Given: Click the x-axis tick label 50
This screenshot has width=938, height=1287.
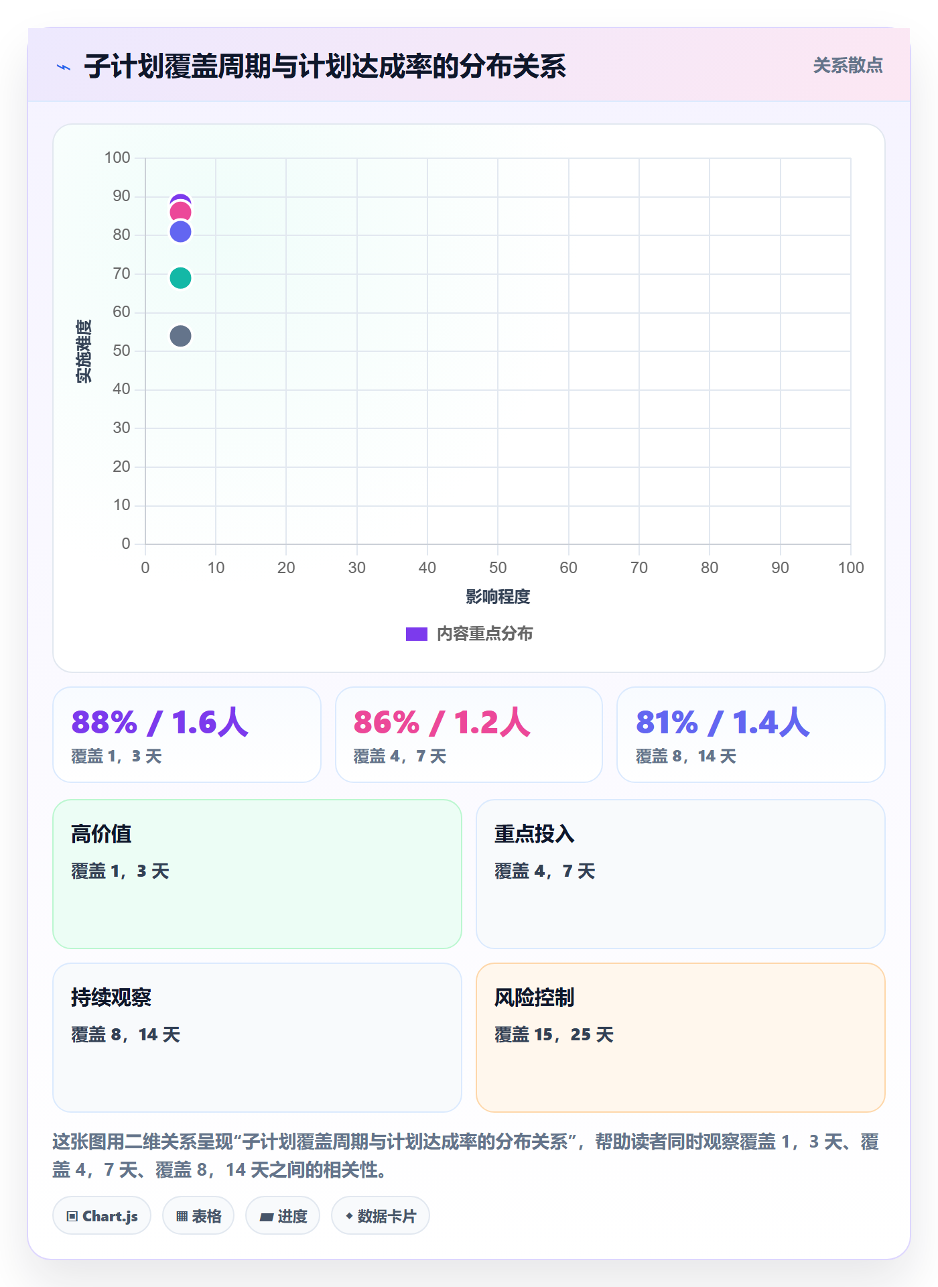Looking at the screenshot, I should coord(498,568).
